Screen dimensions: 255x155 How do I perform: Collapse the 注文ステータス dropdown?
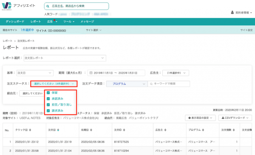pyautogui.click(x=54, y=84)
